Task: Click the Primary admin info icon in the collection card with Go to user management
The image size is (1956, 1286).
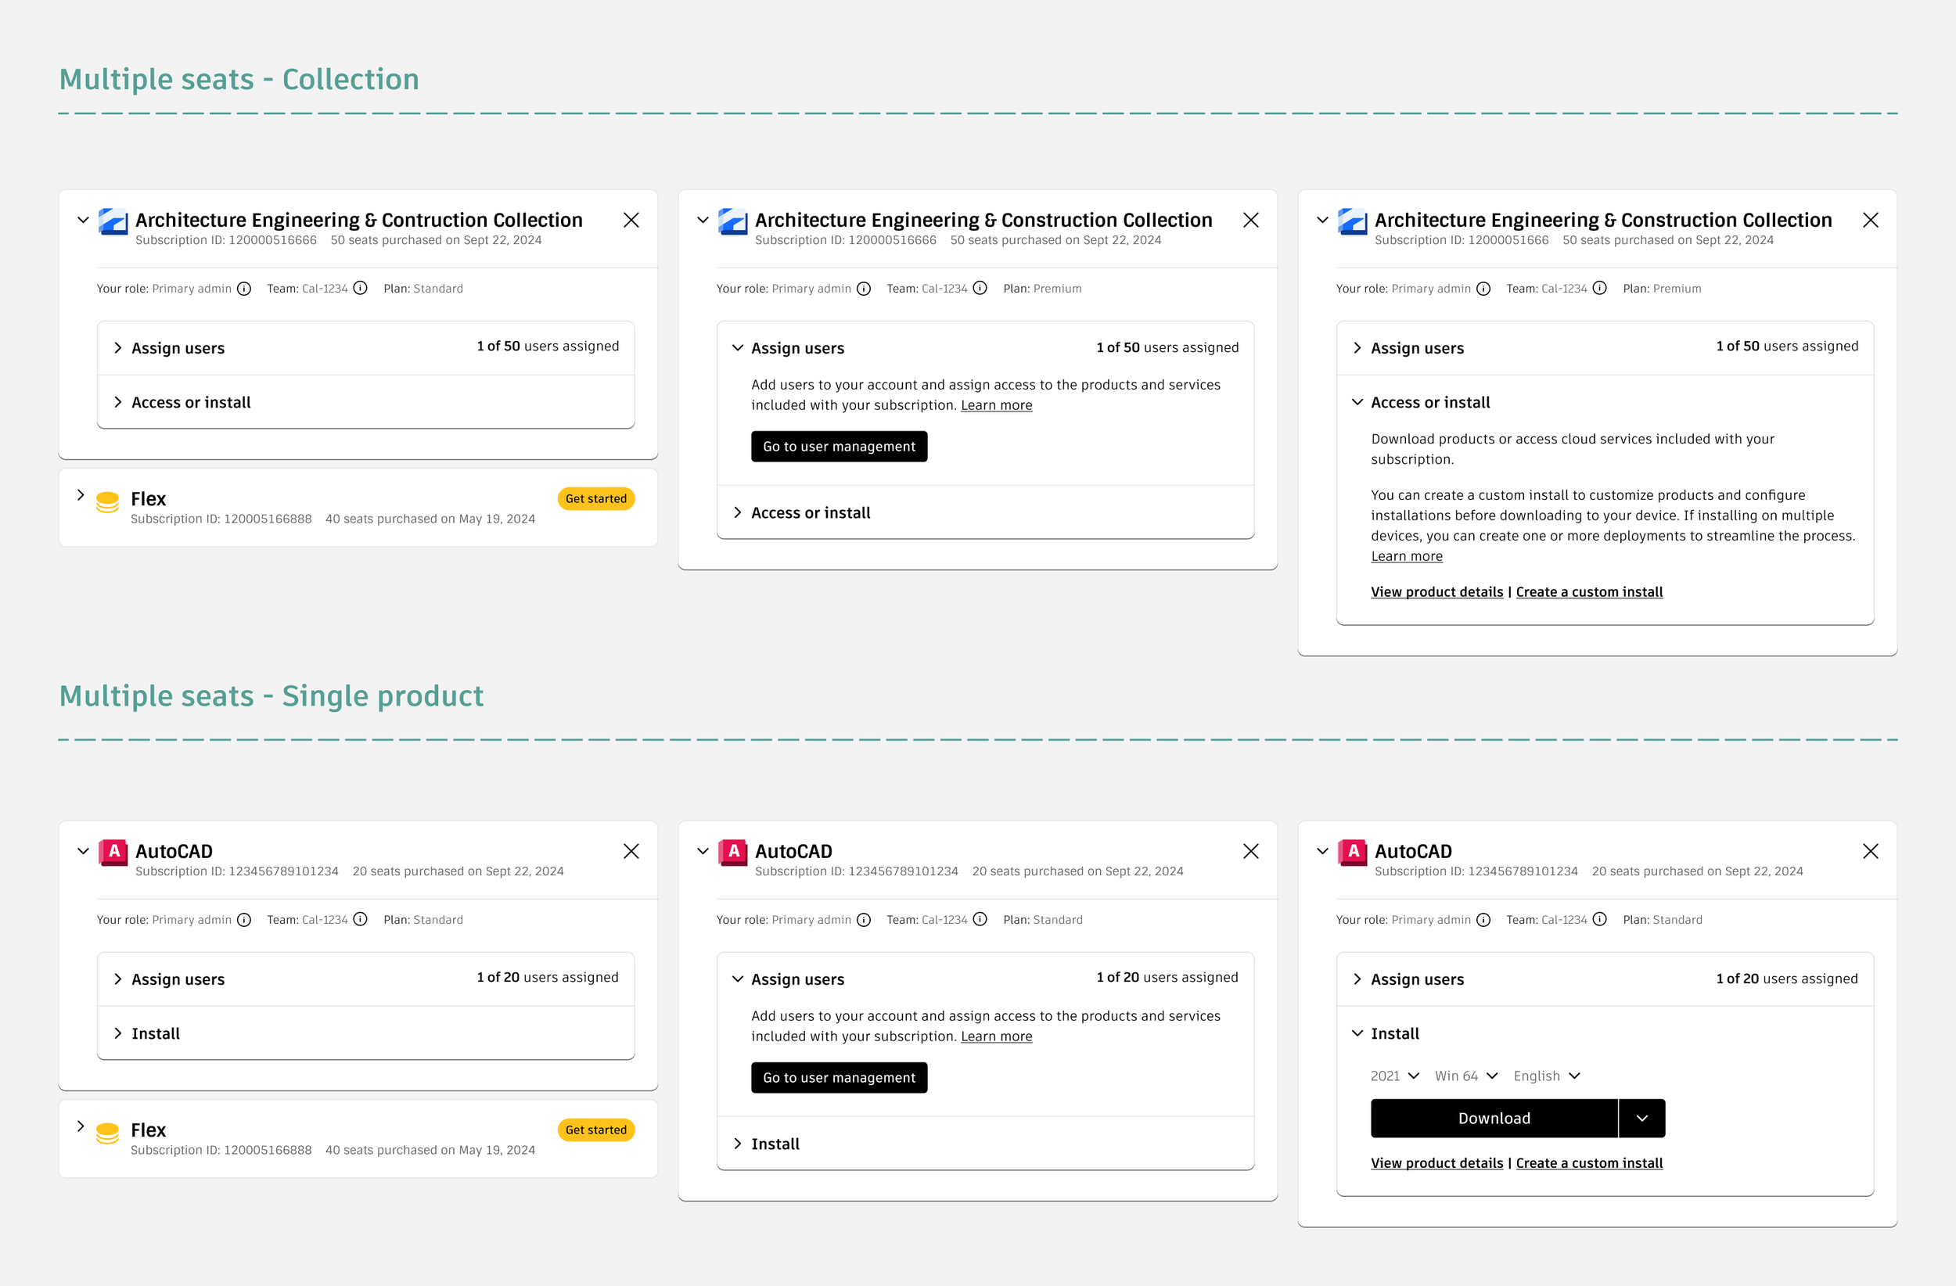Action: tap(864, 289)
